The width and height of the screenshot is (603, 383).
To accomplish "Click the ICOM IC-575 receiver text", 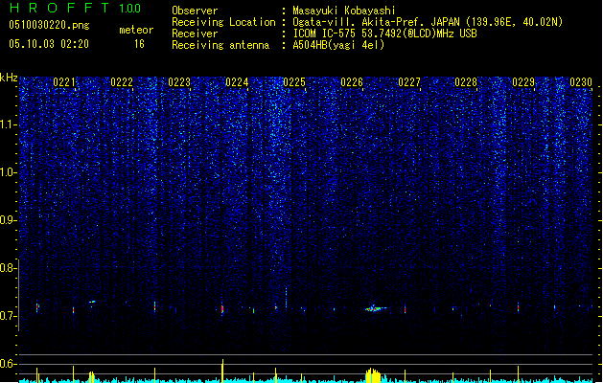I will (x=384, y=34).
